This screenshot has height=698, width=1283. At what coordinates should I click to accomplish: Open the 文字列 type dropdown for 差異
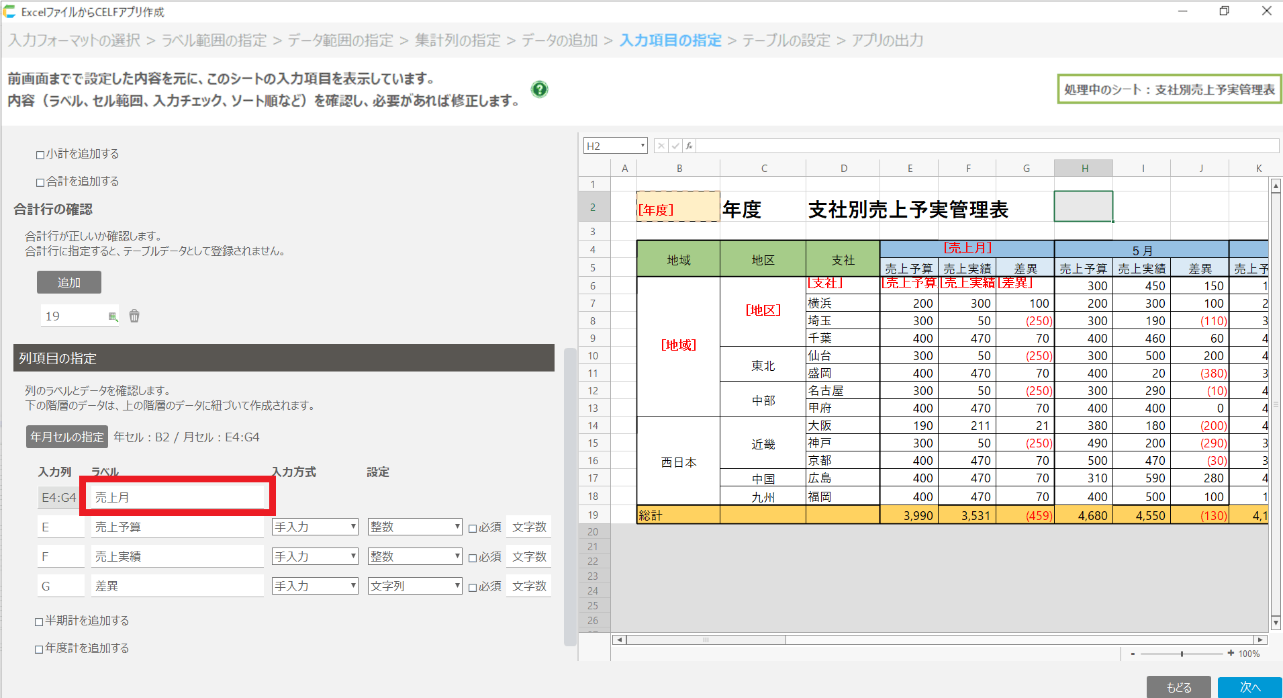coord(414,586)
